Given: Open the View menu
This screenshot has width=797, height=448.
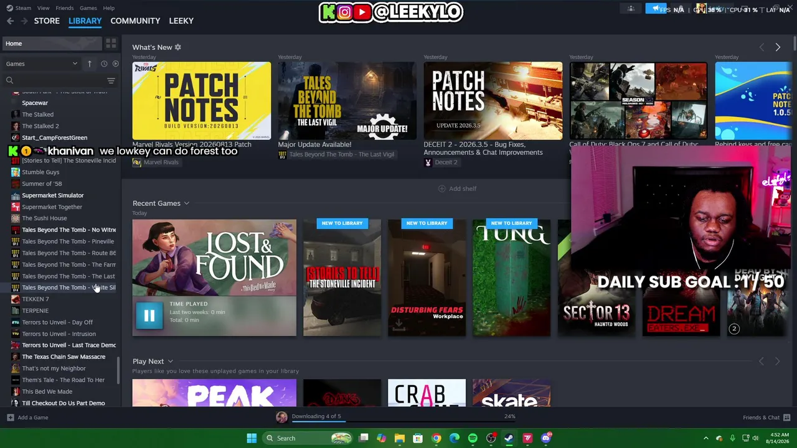Looking at the screenshot, I should click(x=43, y=8).
